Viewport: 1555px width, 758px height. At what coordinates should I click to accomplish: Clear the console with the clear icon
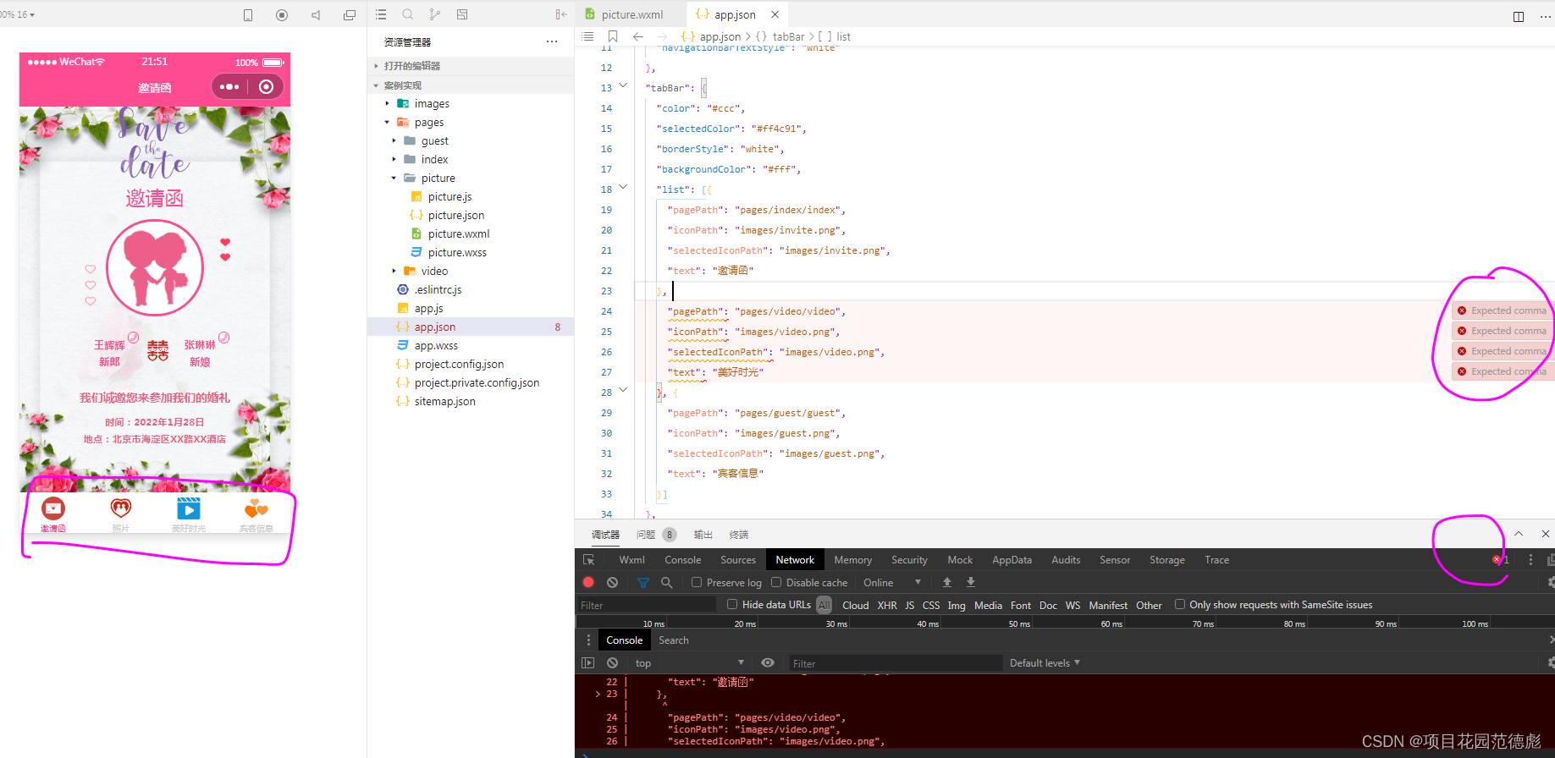coord(612,663)
